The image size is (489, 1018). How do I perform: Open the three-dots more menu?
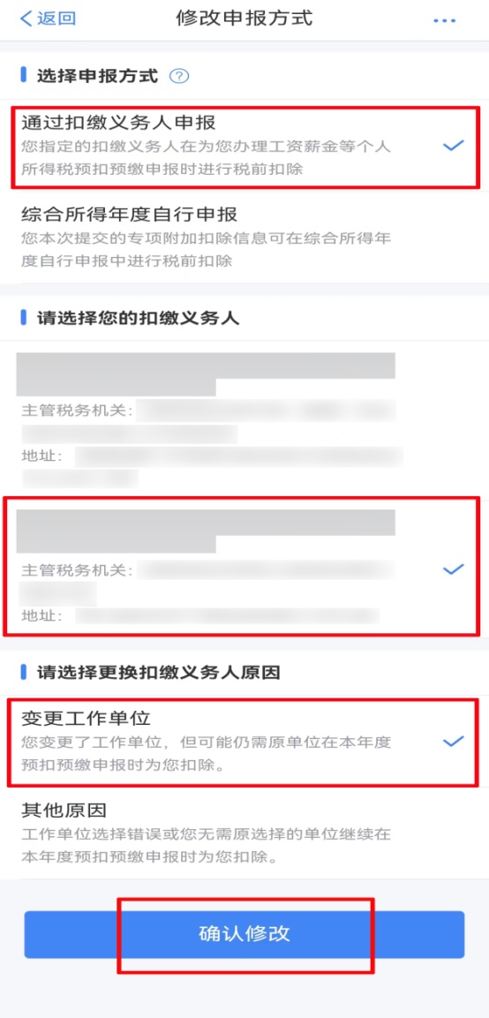445,21
